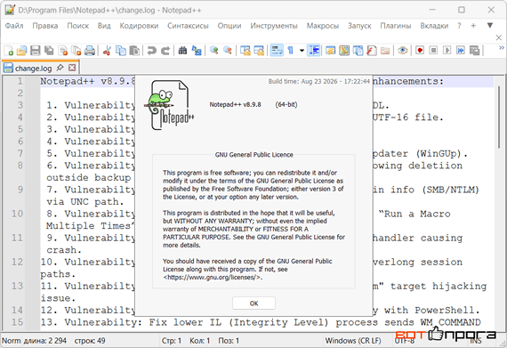Toggle Show All Characters pilcrow icon
507x348 pixels.
290,51
